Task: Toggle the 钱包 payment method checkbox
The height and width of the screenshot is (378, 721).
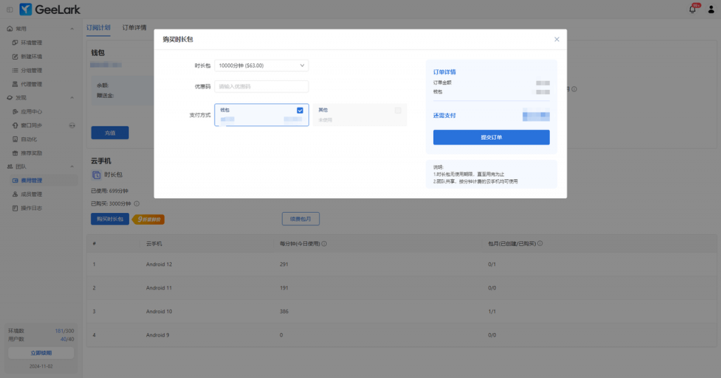Action: 300,110
